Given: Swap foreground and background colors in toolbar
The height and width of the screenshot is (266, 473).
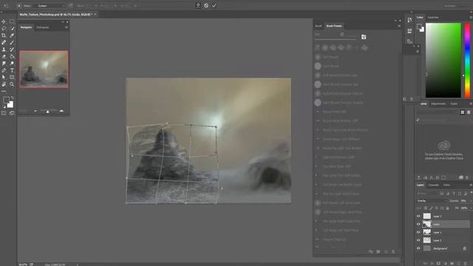Looking at the screenshot, I should (12, 98).
